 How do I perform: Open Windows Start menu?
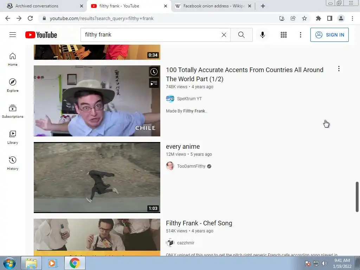9,263
